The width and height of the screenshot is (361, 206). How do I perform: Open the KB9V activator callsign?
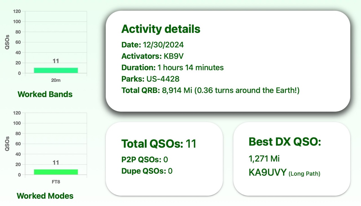tap(173, 56)
